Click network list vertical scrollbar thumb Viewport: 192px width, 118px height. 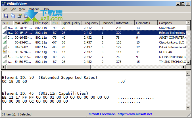click(x=188, y=28)
